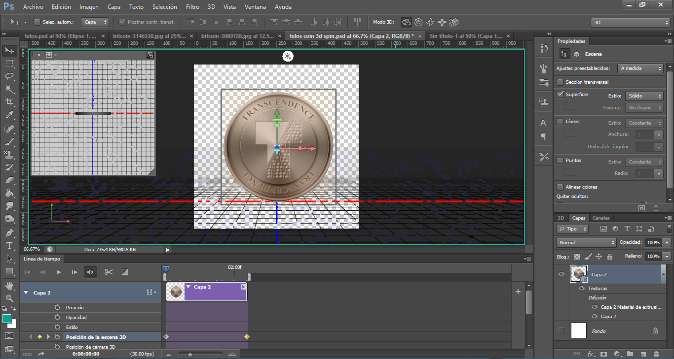Uncheck the Superficie checkbox
The height and width of the screenshot is (359, 674).
560,94
